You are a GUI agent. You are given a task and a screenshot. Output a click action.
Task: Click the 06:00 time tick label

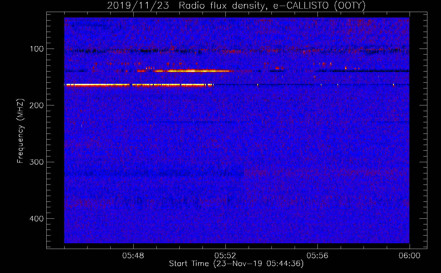click(409, 256)
